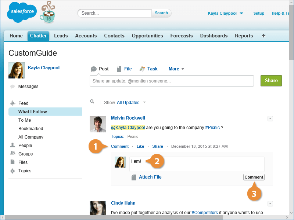The height and width of the screenshot is (220, 294).
Task: Expand Melvin Rockwell's post options arrow
Action: click(270, 118)
